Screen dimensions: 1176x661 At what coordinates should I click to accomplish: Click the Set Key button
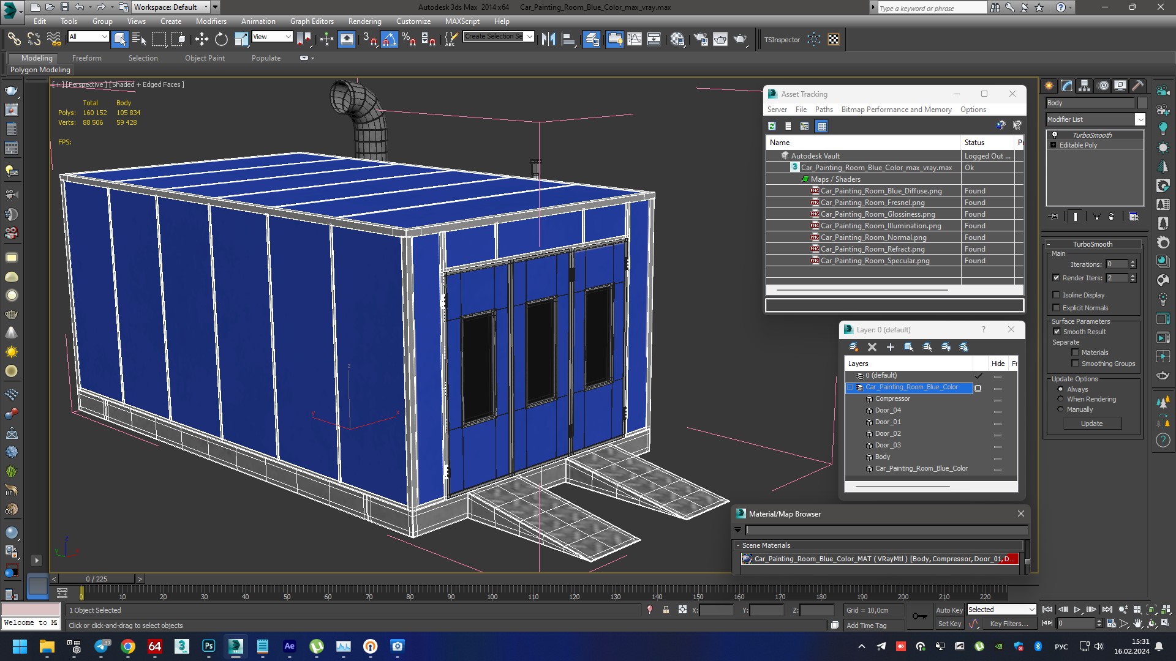949,624
